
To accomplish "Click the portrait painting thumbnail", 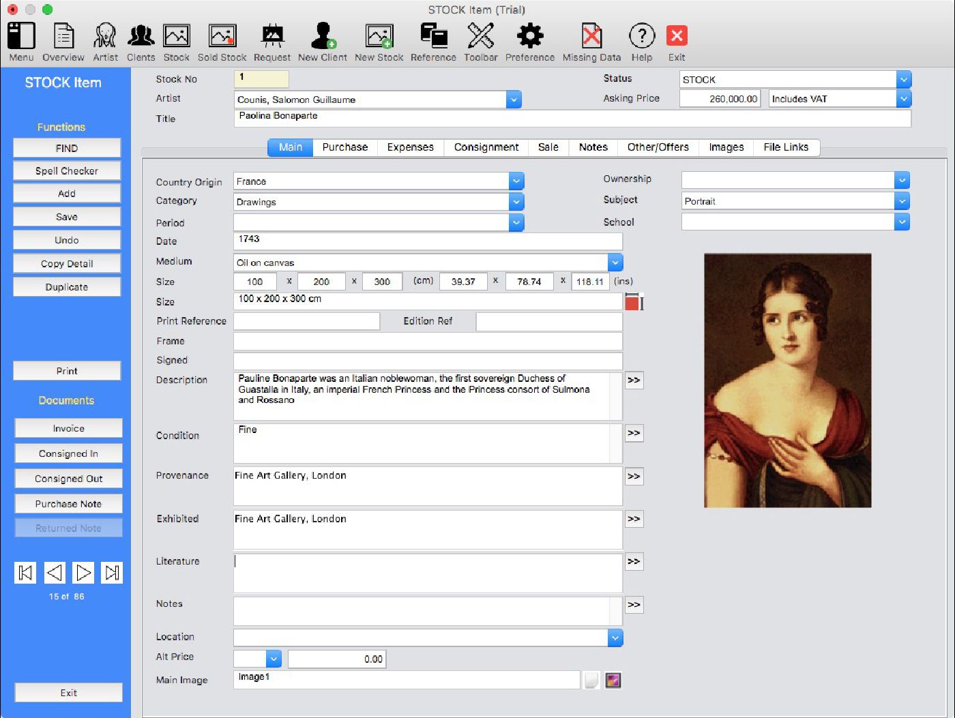I will tap(787, 380).
